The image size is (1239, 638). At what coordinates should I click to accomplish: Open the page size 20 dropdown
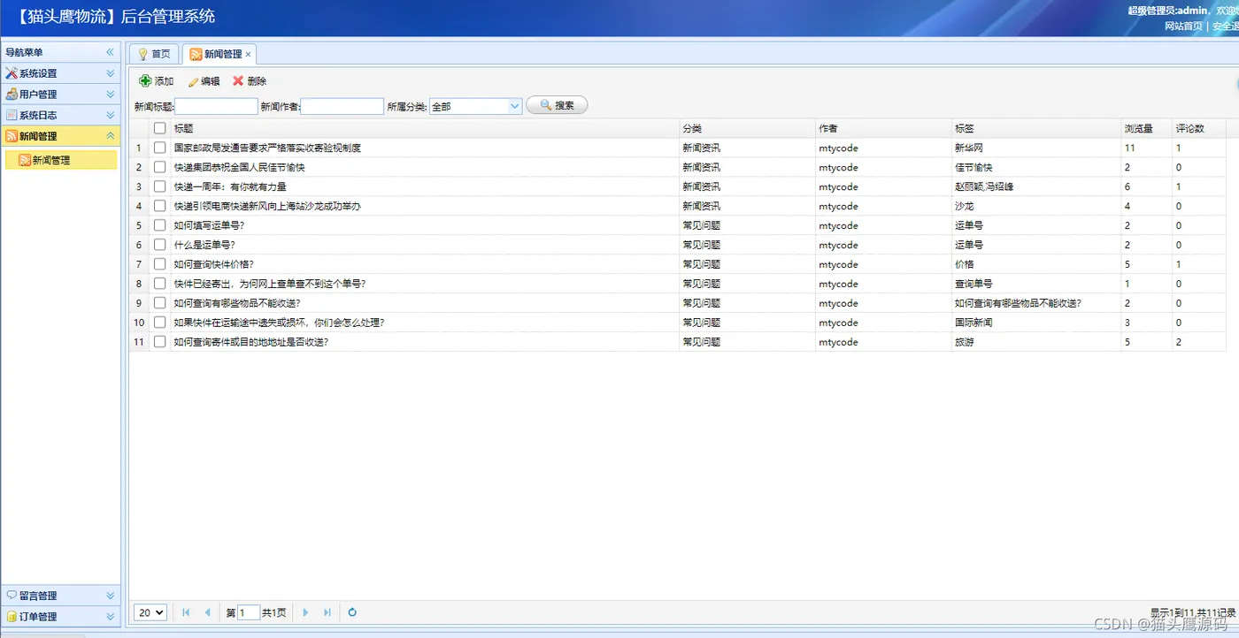(x=150, y=612)
